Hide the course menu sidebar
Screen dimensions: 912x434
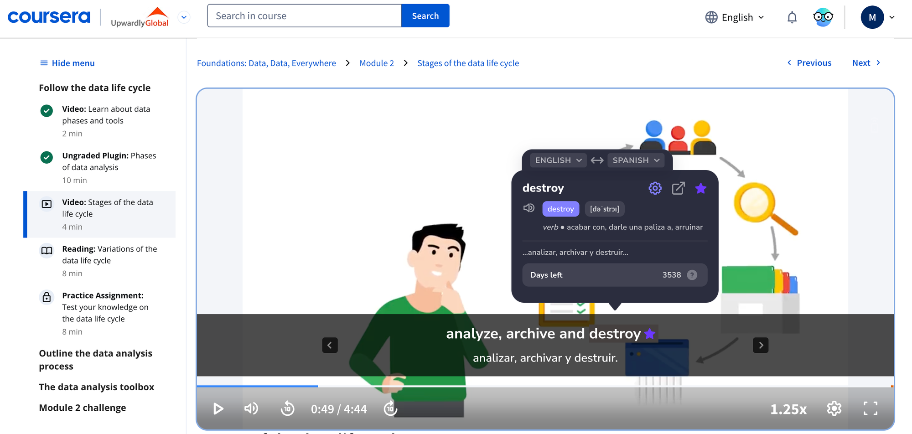67,63
